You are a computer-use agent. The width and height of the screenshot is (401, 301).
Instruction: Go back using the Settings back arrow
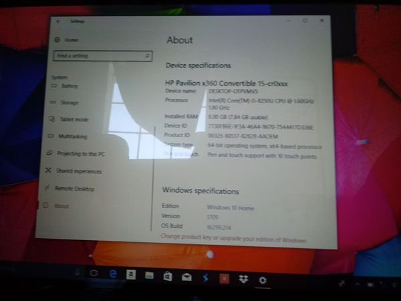[x=58, y=21]
